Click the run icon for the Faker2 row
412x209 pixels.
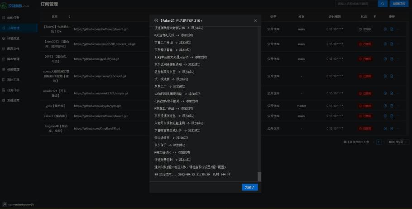385,29
